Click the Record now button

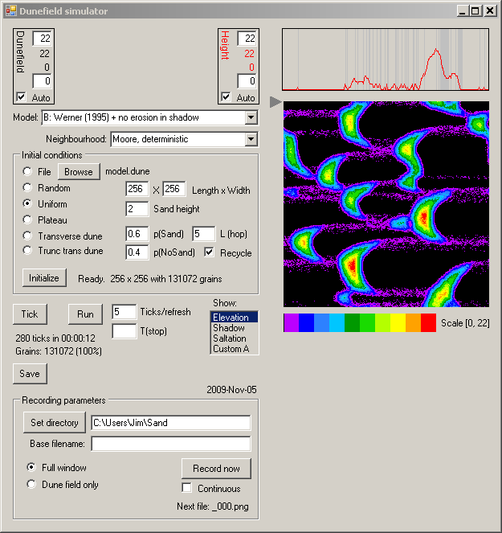tap(216, 468)
